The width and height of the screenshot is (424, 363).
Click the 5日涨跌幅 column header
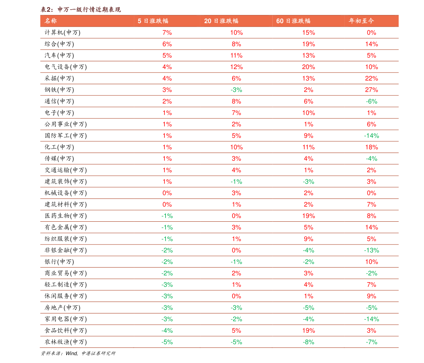[x=153, y=21]
